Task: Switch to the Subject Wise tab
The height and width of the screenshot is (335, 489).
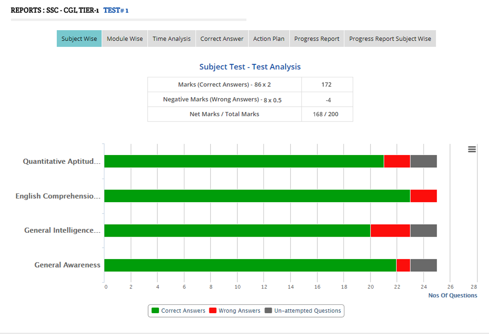Action: (x=79, y=38)
